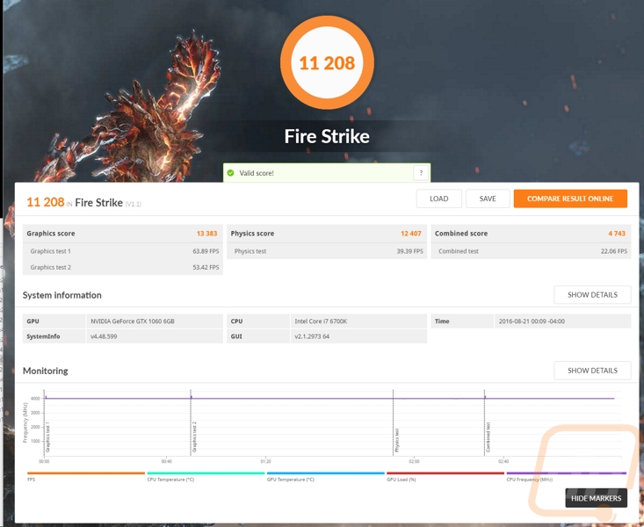644x527 pixels.
Task: Click the question mark help icon
Action: (421, 173)
